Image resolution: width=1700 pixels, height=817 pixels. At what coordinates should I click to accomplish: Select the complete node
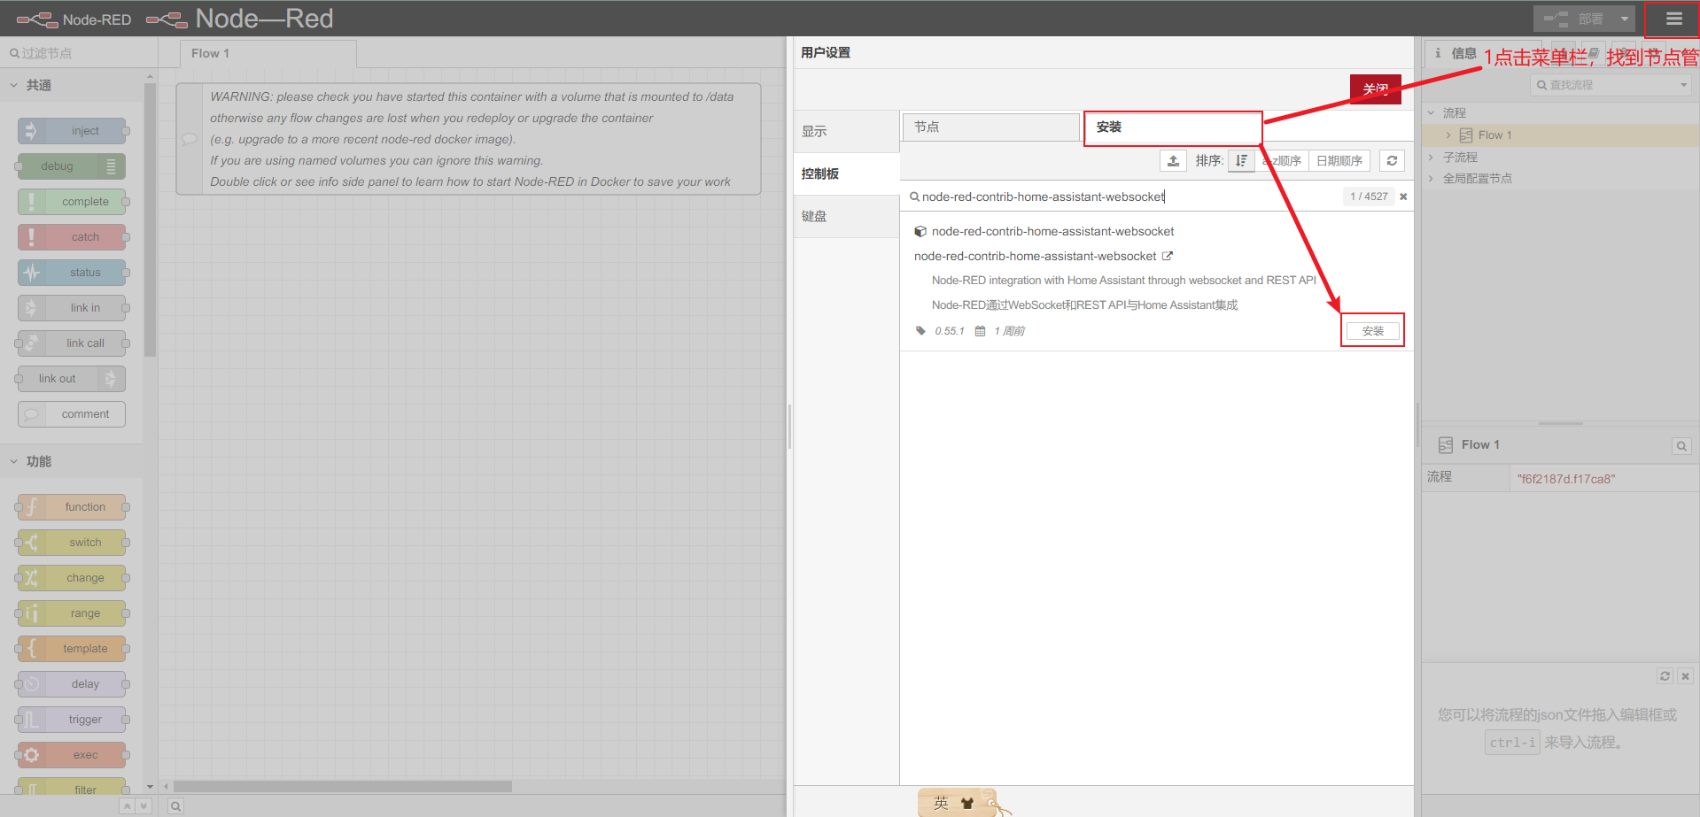[x=73, y=202]
